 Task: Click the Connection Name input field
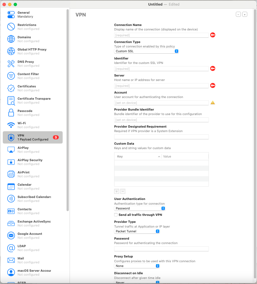pyautogui.click(x=161, y=35)
